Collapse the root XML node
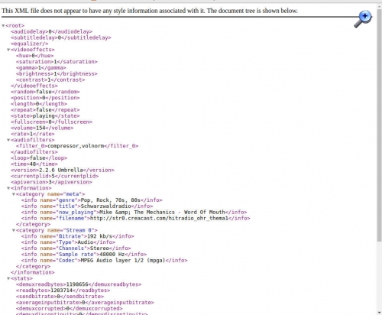Screen dimensions: 382x315 3,26
